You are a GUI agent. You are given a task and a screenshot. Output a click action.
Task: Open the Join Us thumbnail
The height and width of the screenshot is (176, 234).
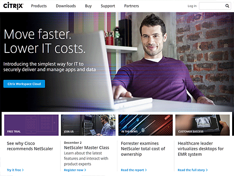[x=88, y=125]
